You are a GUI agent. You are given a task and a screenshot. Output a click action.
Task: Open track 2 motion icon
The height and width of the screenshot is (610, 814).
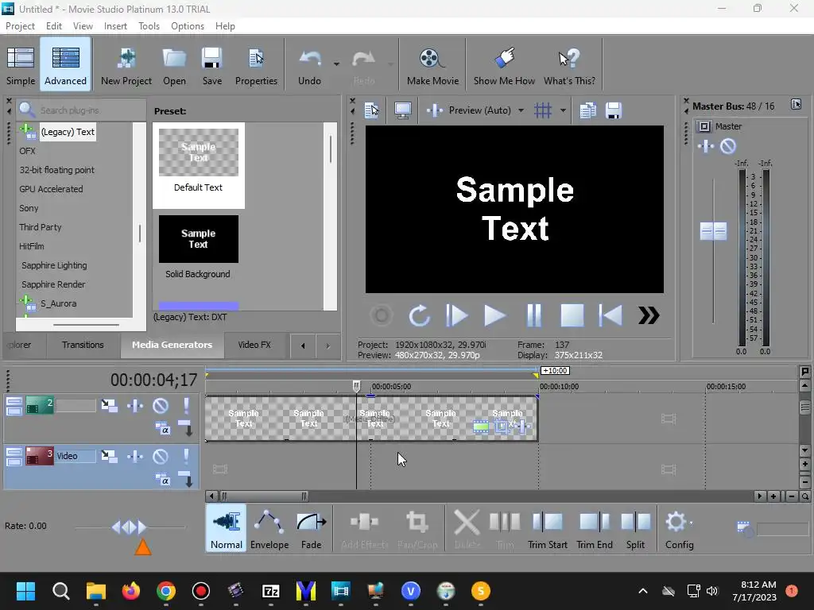[x=110, y=405]
